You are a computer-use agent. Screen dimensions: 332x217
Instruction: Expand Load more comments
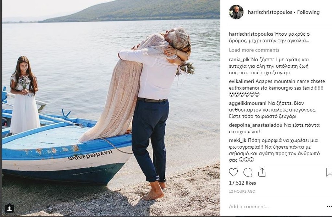(254, 50)
